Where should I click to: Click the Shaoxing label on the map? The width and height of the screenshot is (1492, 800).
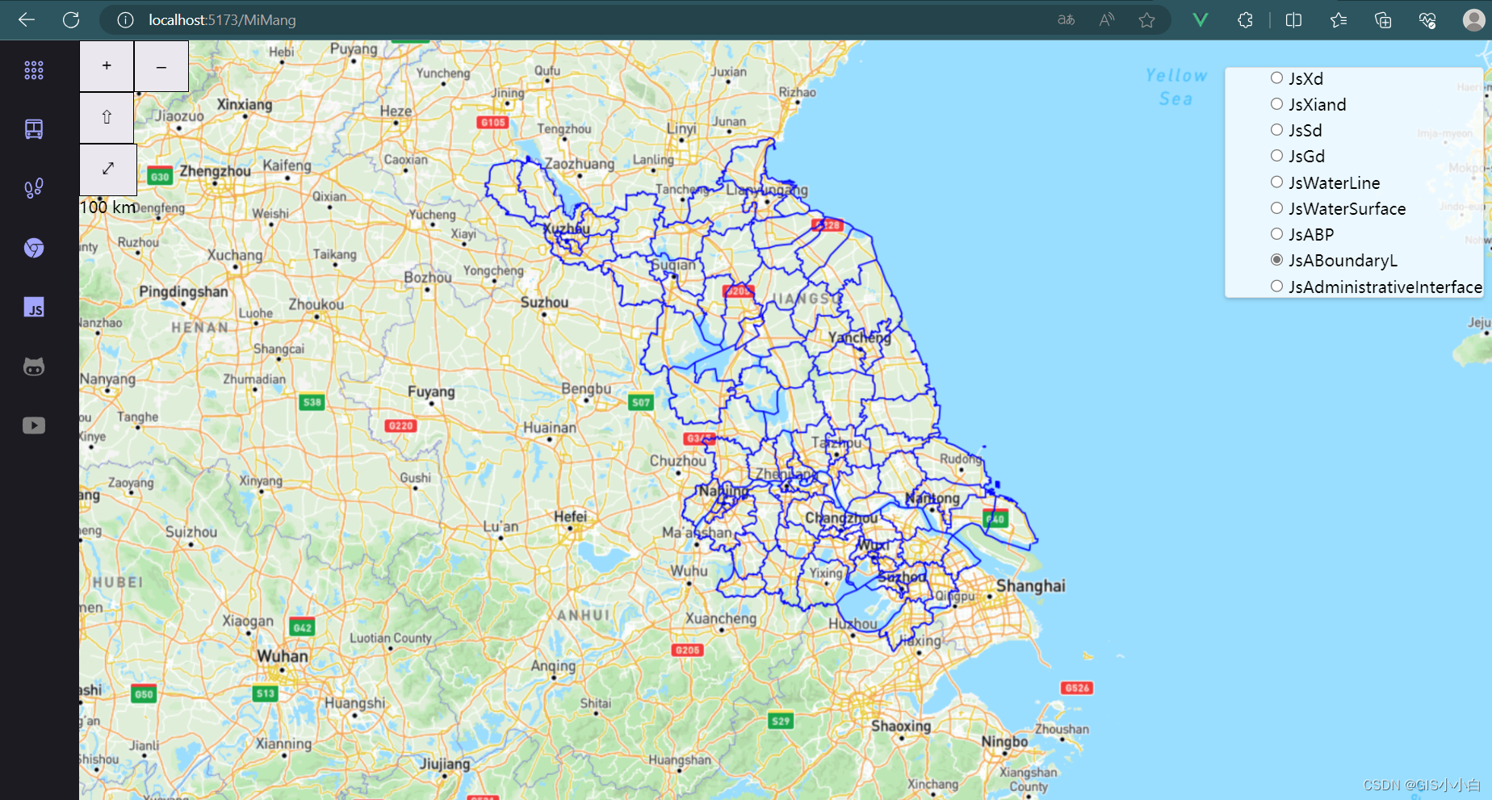[901, 726]
